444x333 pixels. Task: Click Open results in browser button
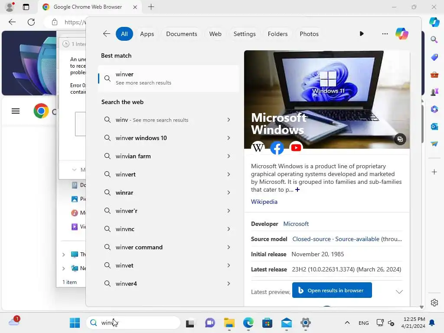click(x=332, y=290)
